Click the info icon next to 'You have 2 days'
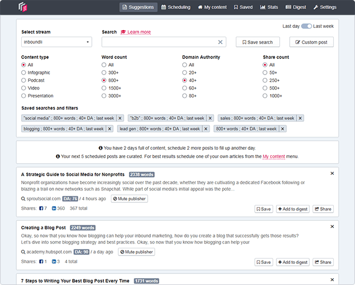355x285 pixels. pos(100,148)
